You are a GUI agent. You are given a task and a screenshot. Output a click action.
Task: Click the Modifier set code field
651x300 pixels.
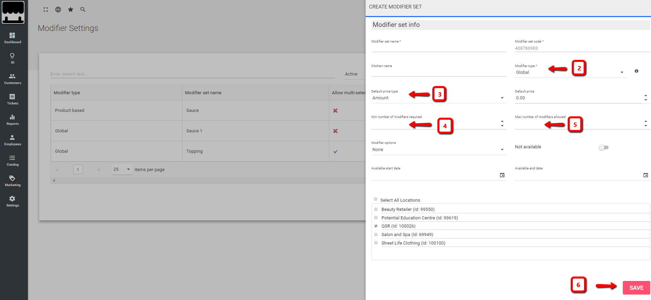point(582,48)
